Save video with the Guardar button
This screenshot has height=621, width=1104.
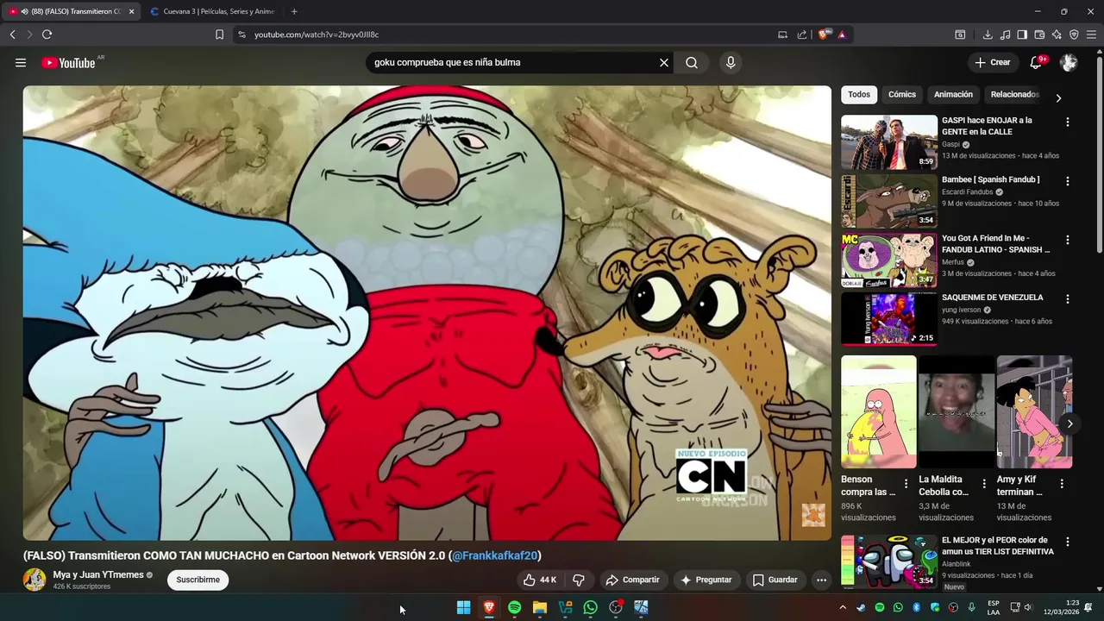coord(775,580)
